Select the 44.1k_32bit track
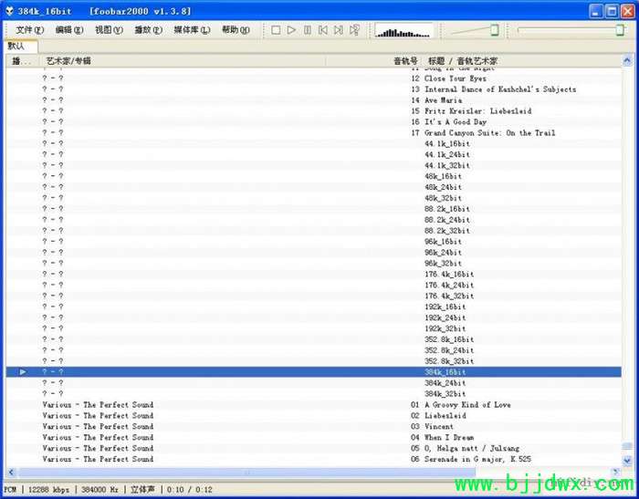The width and height of the screenshot is (639, 499). (x=314, y=165)
